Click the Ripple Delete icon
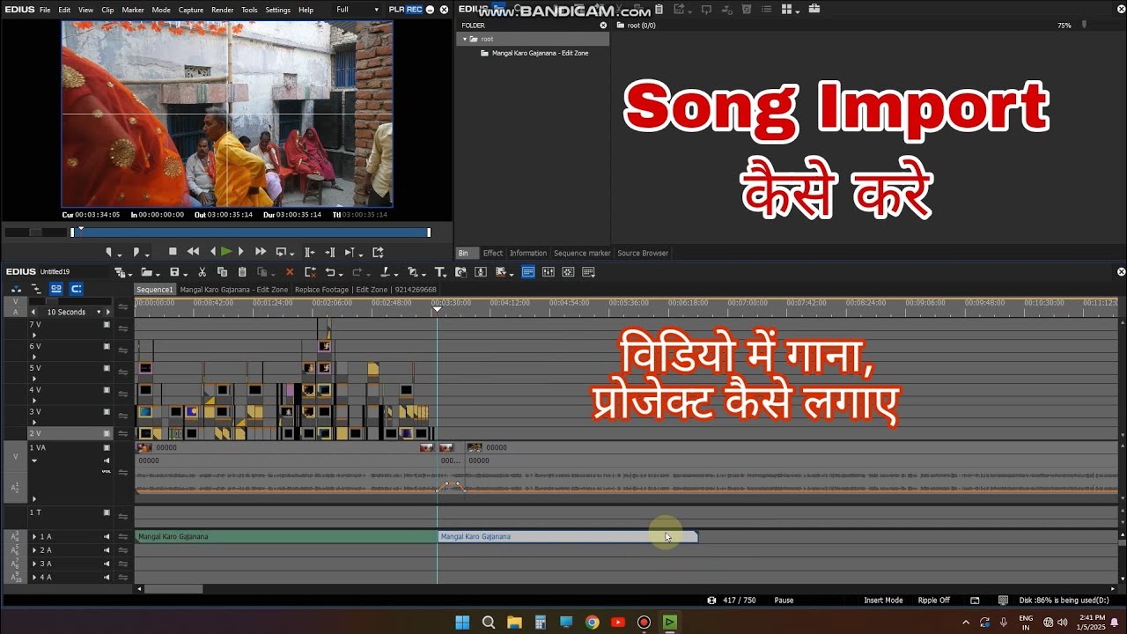Screen dimensions: 1127x634 309,272
